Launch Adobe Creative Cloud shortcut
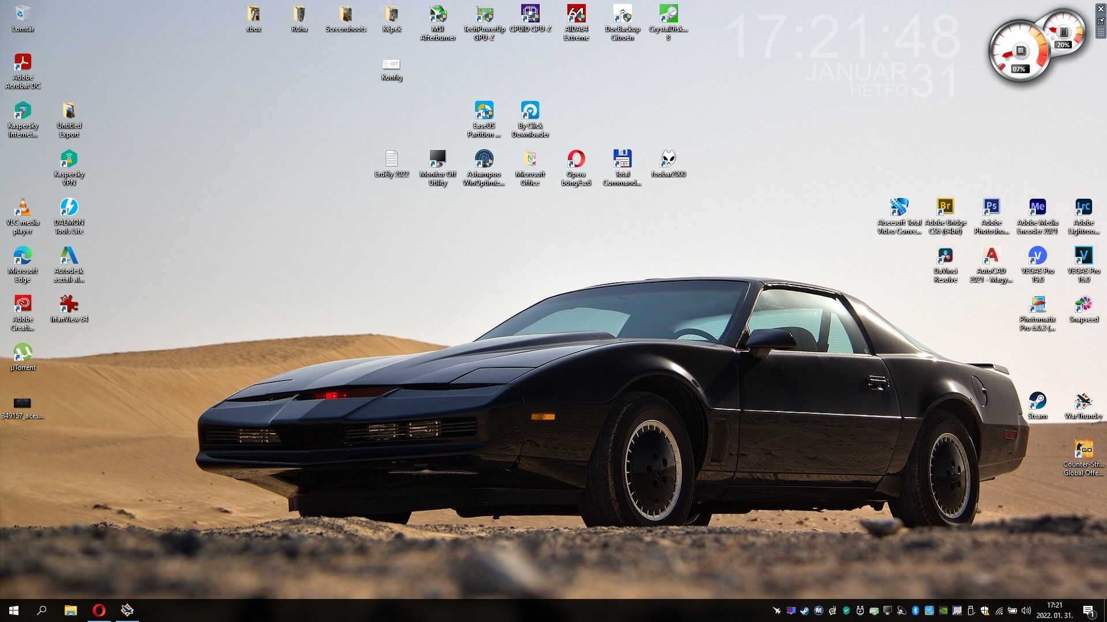 [x=22, y=313]
